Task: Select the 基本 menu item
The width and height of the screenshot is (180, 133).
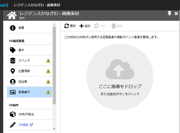Action: point(30,50)
